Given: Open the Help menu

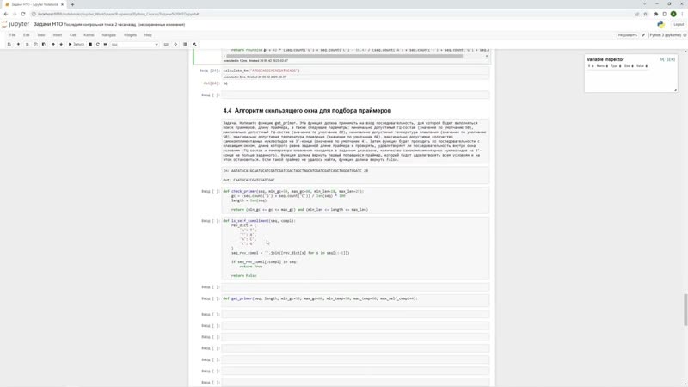Looking at the screenshot, I should point(148,35).
